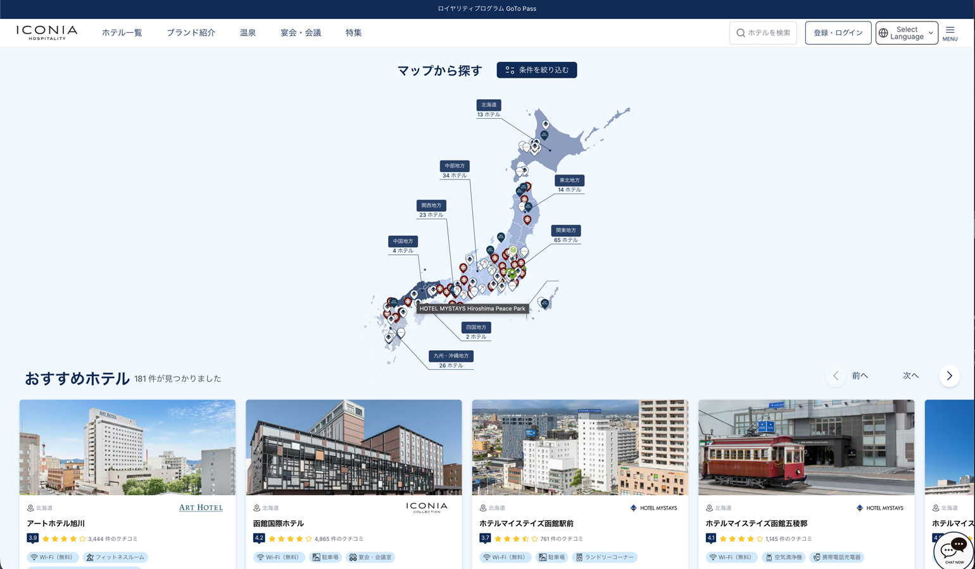Open the 特集 menu item
Screen dimensions: 975x569
(x=354, y=33)
